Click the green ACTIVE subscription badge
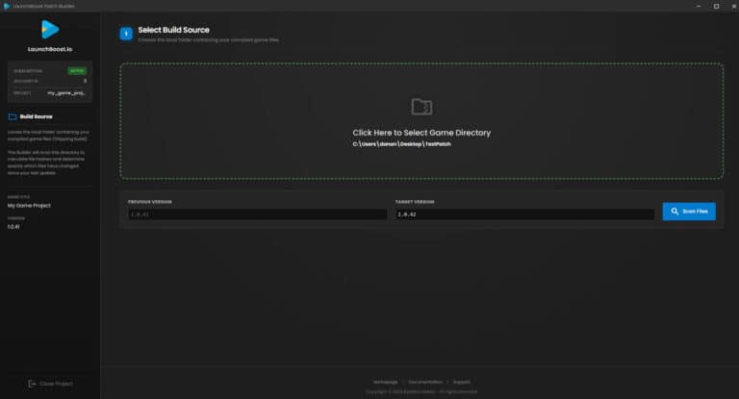The height and width of the screenshot is (399, 739). coord(77,71)
